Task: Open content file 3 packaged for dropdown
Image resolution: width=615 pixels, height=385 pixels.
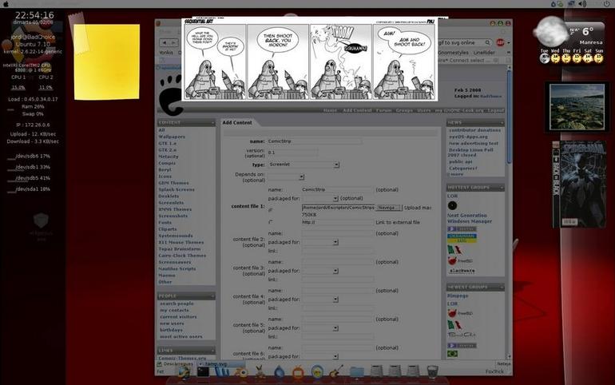Action: tap(319, 271)
